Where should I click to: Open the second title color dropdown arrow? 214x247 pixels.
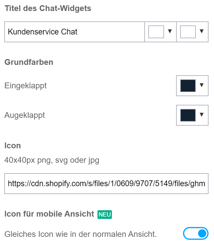(202, 31)
